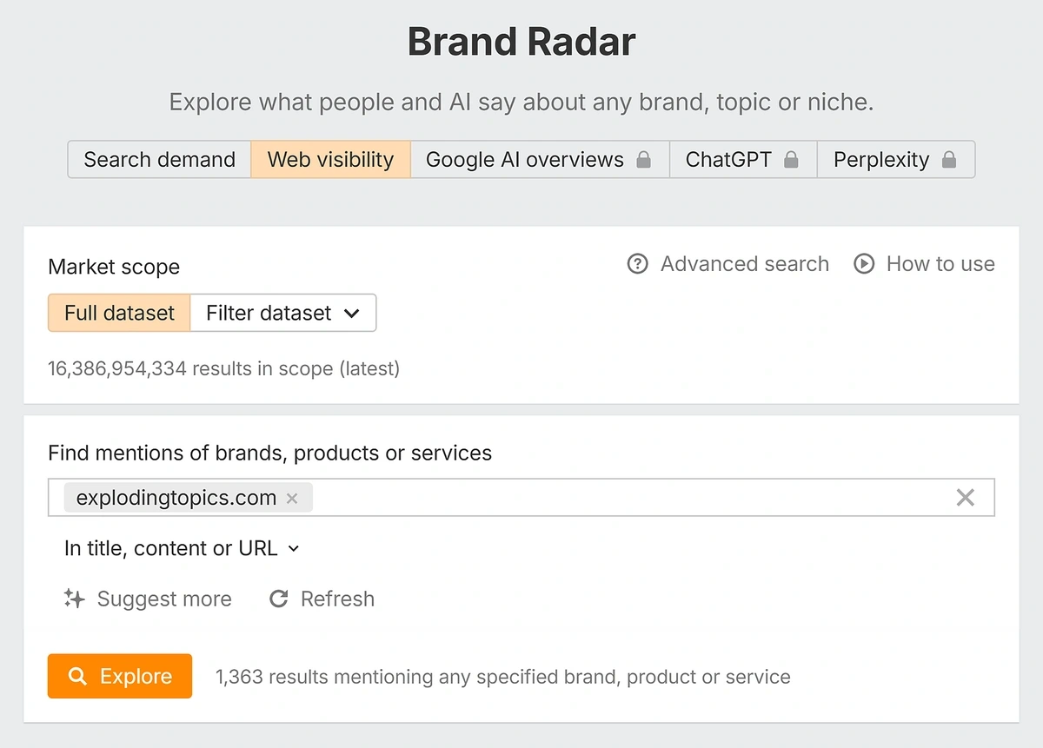Remove the explodingtopics.com tag
This screenshot has height=748, width=1043.
292,499
